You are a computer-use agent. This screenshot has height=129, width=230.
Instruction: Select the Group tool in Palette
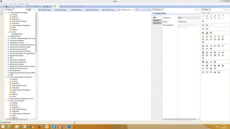207,25
